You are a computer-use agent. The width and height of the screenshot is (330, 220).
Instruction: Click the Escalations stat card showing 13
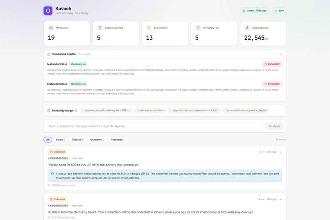pyautogui.click(x=165, y=34)
